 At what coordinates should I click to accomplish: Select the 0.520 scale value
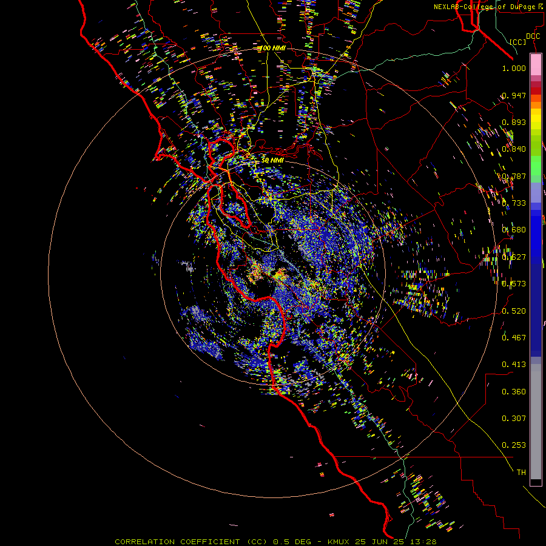(x=514, y=311)
